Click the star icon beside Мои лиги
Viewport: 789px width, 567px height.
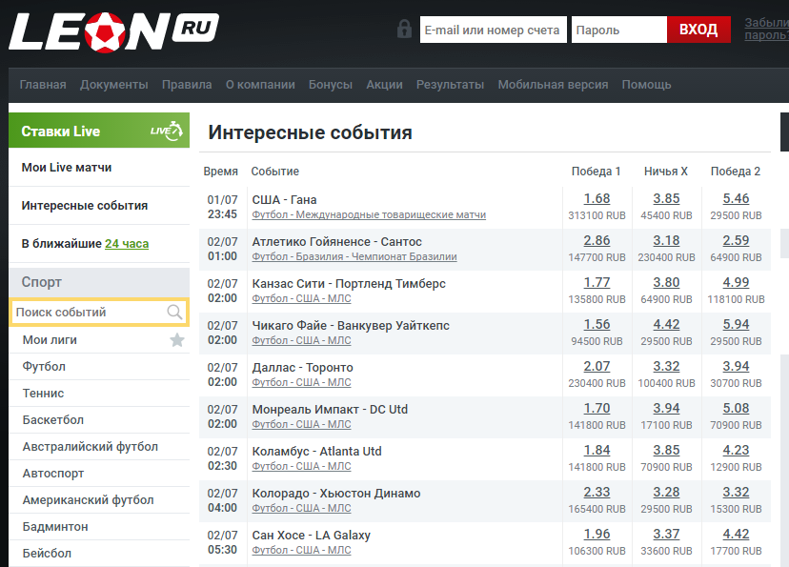click(x=176, y=340)
